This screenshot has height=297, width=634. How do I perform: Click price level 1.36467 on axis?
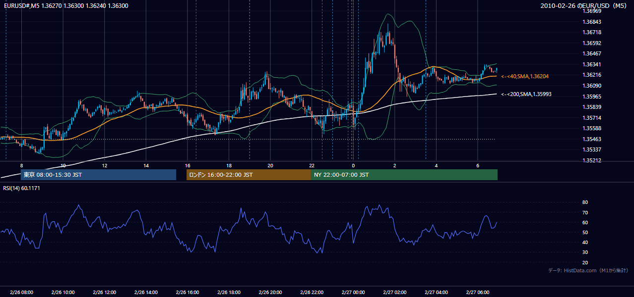click(x=592, y=53)
